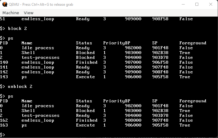Screen dimensions: 218x138
Task: Click the endless_loop entry with PID 141
Action: (38, 67)
